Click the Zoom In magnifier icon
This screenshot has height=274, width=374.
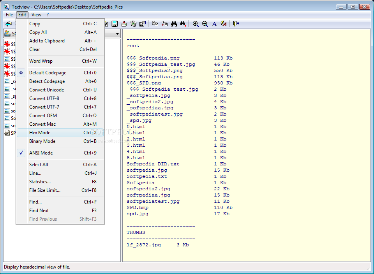(x=196, y=24)
